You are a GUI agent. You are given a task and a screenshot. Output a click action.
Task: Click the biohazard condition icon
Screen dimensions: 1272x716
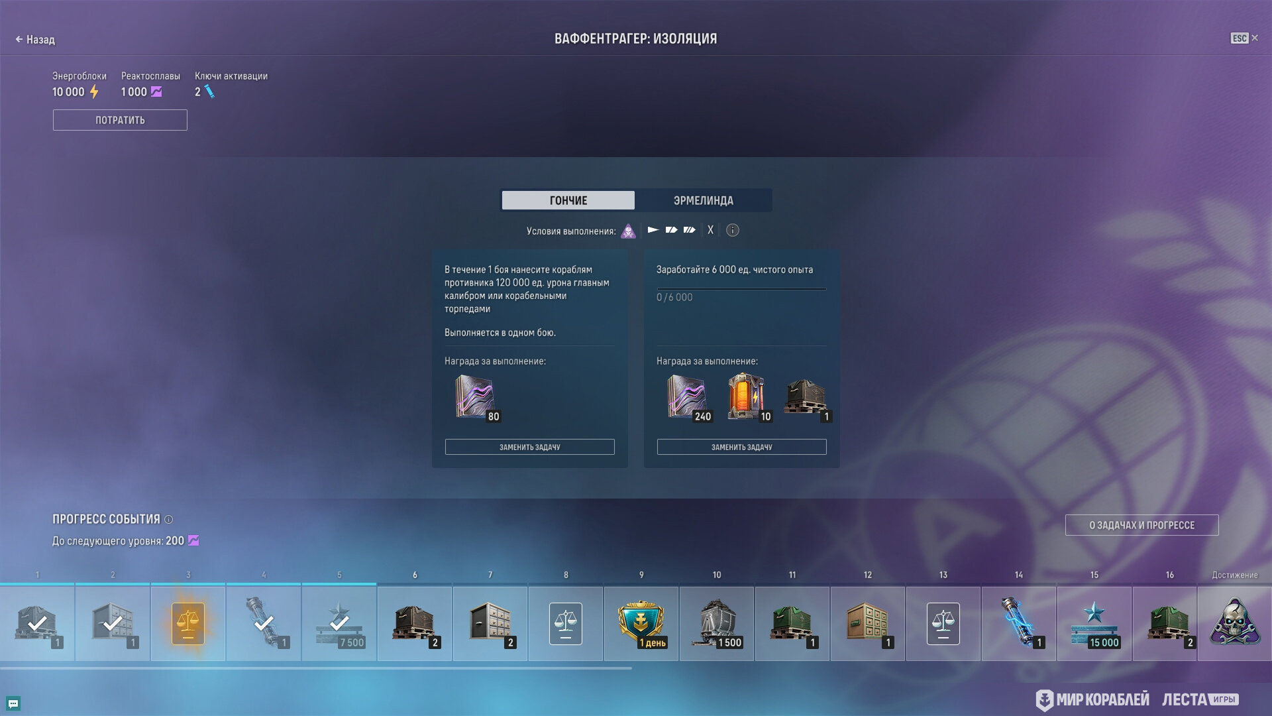point(628,231)
